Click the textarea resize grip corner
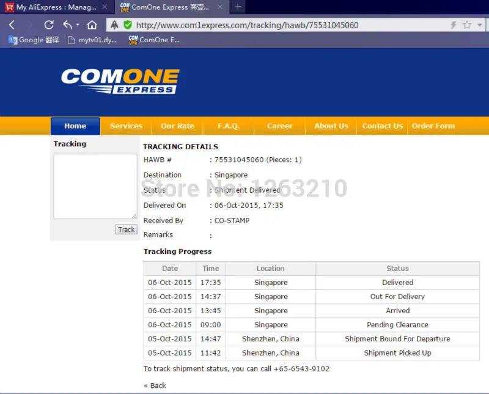The height and width of the screenshot is (394, 489). (x=134, y=216)
